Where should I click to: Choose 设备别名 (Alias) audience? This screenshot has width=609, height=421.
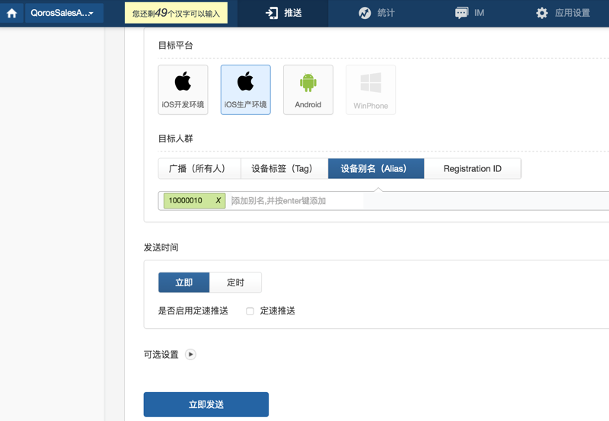point(376,168)
